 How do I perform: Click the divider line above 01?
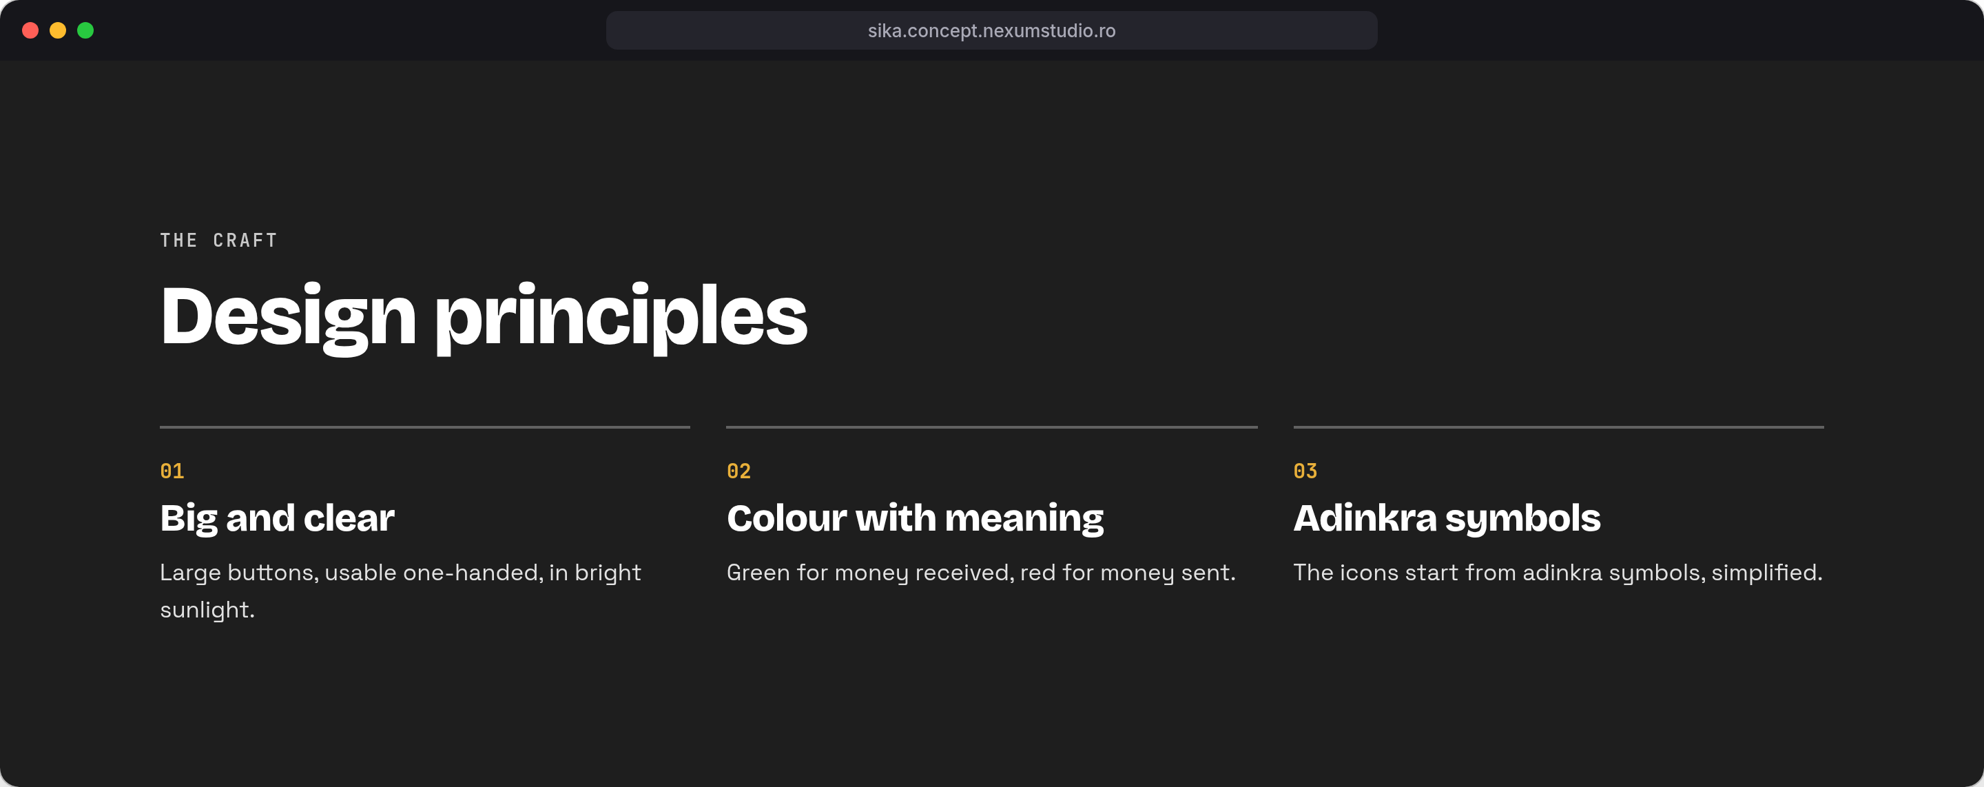click(x=424, y=427)
